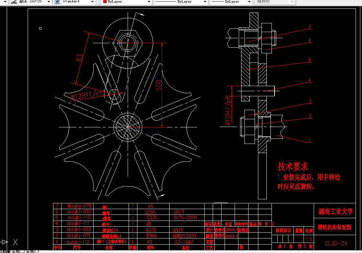Click the table style icon beside Standard
The height and width of the screenshot is (253, 362).
[57, 2]
